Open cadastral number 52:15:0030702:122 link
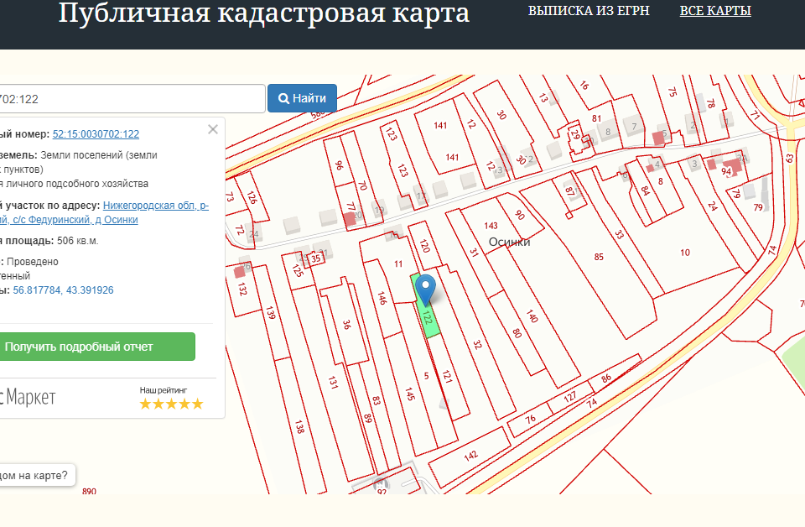 click(x=96, y=134)
